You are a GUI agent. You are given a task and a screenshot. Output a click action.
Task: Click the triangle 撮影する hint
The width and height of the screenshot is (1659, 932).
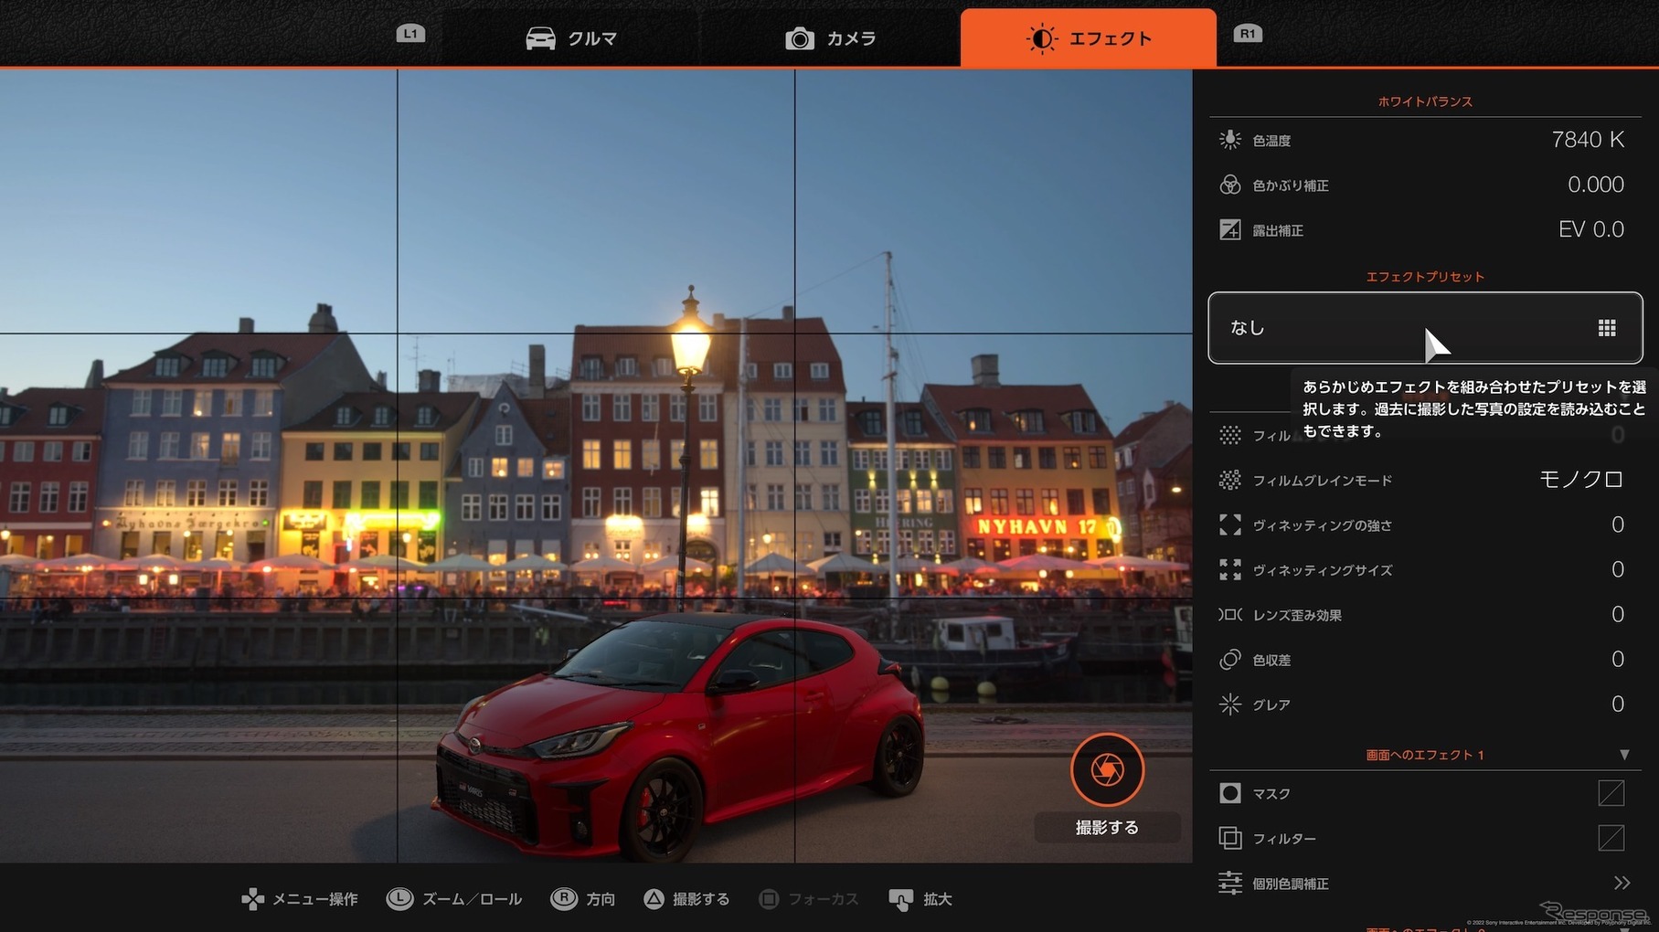[x=686, y=899]
